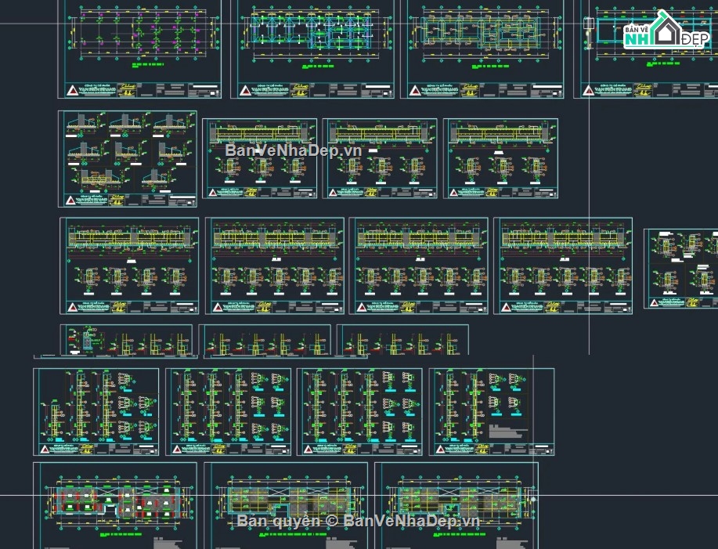Select the column sheet containing the grey rebar schedule table
Viewport: 718px width, 549px height.
[x=492, y=412]
